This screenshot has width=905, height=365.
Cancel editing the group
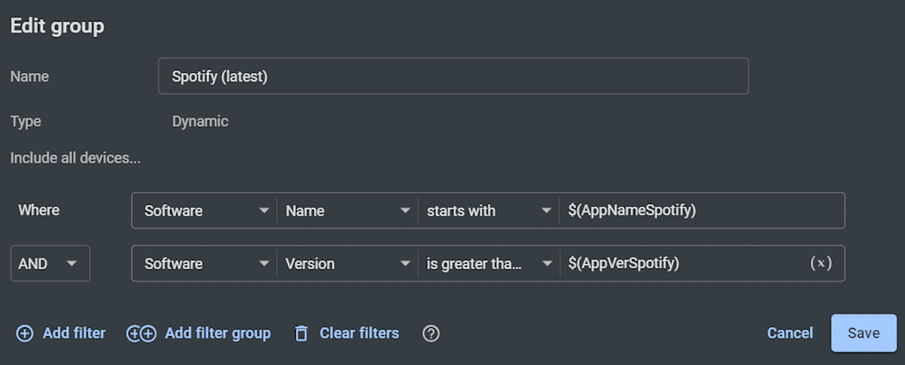(790, 332)
